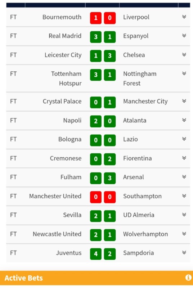Open the Real Madrid team name

click(65, 36)
